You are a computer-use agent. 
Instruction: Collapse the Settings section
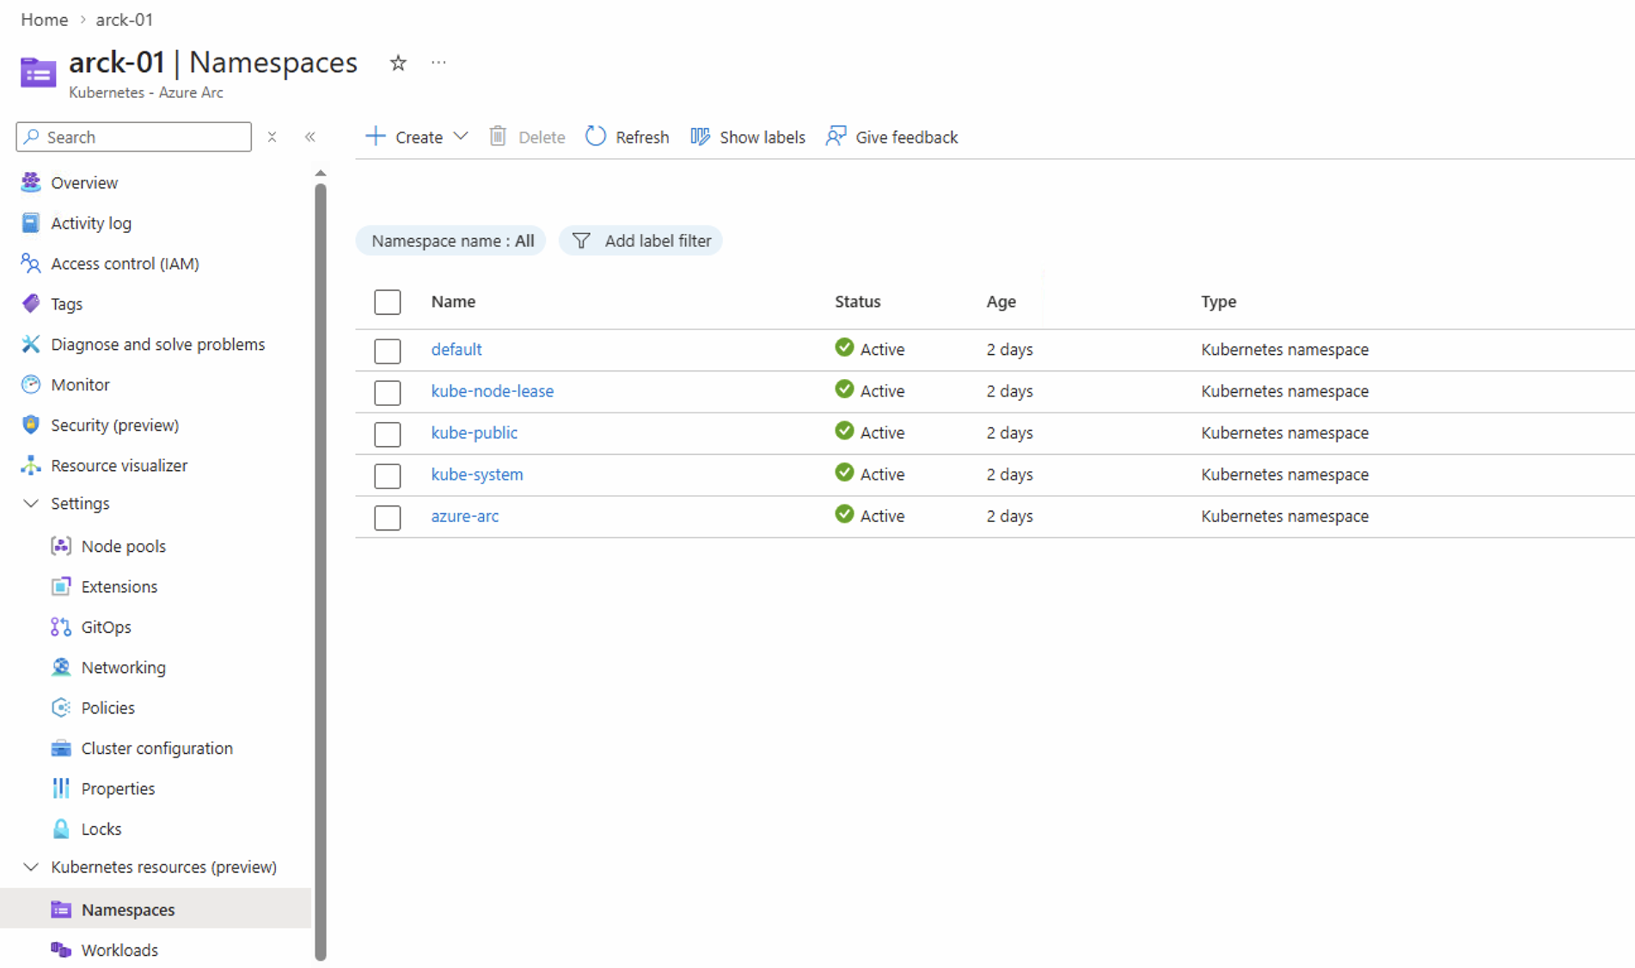31,503
